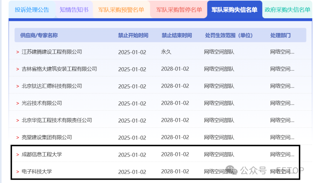Click the 供应商/专家名称 column header
This screenshot has height=183, width=314.
39,35
